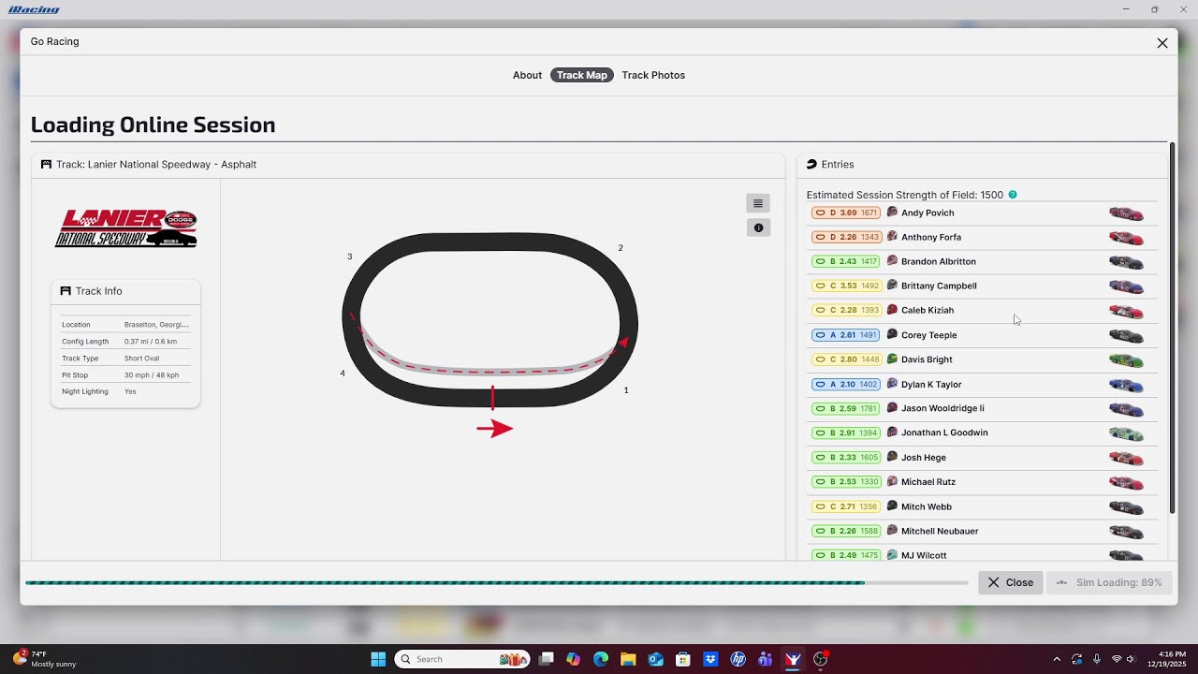Click the Track Info flag icon
The height and width of the screenshot is (674, 1198).
click(66, 291)
